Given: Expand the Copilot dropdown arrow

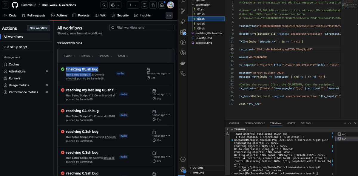Looking at the screenshot, I should (x=119, y=5).
